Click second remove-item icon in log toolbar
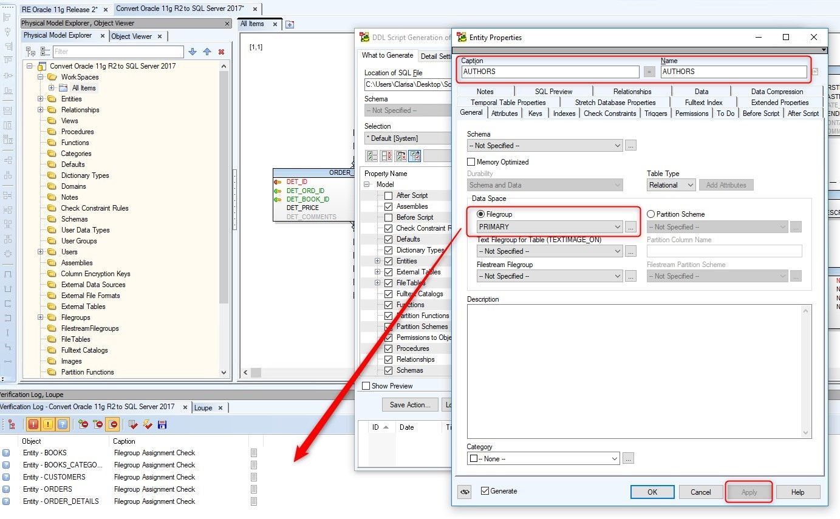840x519 pixels. pyautogui.click(x=98, y=424)
